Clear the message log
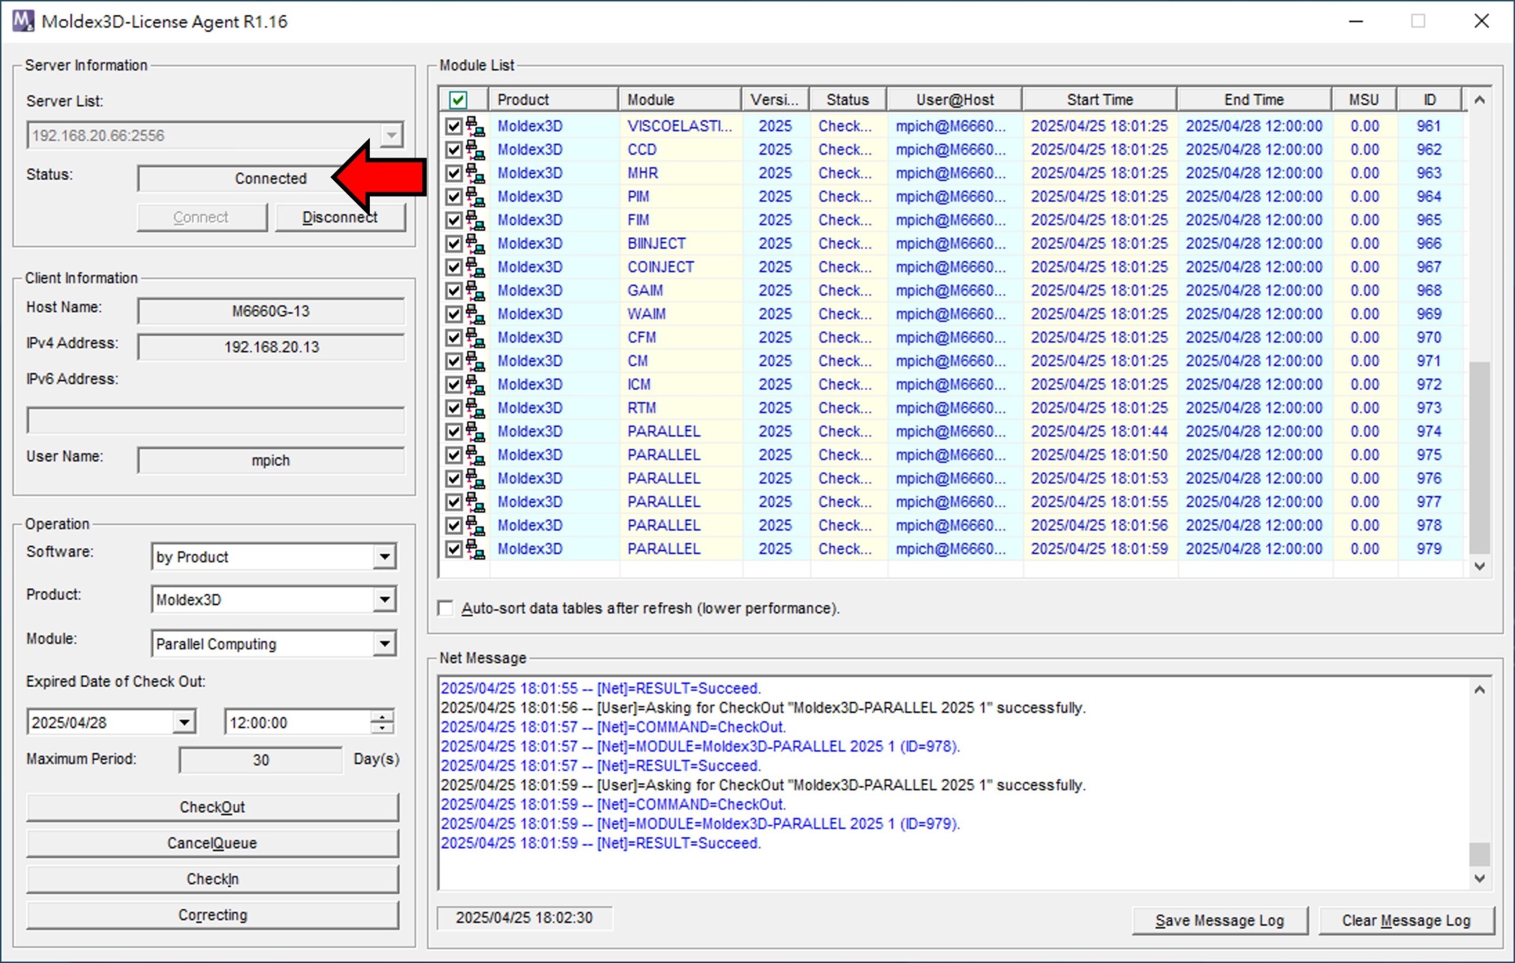This screenshot has height=963, width=1515. pyautogui.click(x=1406, y=920)
